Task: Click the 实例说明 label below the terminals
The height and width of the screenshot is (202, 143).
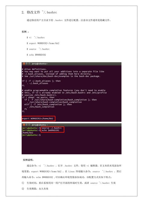Action: (28, 160)
